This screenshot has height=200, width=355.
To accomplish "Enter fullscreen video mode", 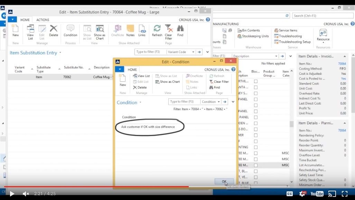I will [x=345, y=194].
